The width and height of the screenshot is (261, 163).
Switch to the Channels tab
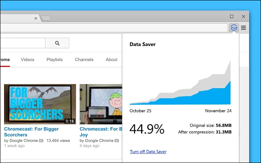[x=84, y=59]
